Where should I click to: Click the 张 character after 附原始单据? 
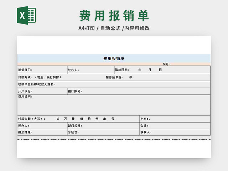pos(131,77)
